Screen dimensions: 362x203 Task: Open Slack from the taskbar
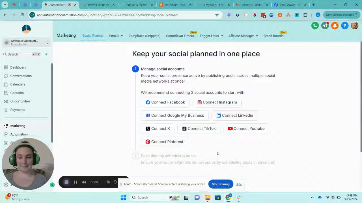click(239, 197)
